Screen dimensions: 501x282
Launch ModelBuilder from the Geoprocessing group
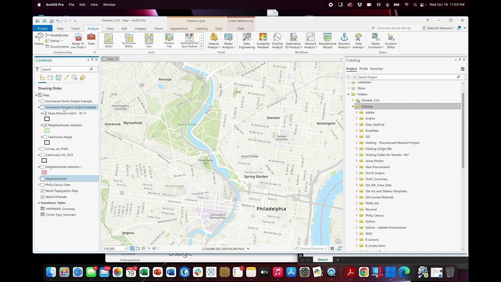tap(57, 35)
